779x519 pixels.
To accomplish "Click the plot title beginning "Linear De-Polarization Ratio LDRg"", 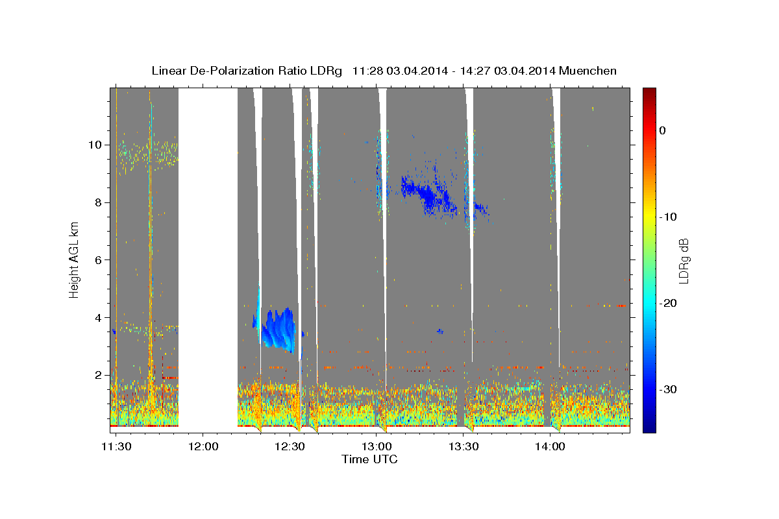I will [384, 71].
